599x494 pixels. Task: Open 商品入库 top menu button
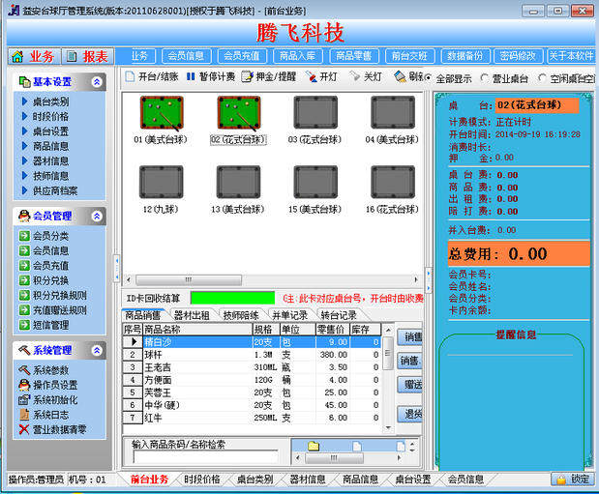(298, 56)
